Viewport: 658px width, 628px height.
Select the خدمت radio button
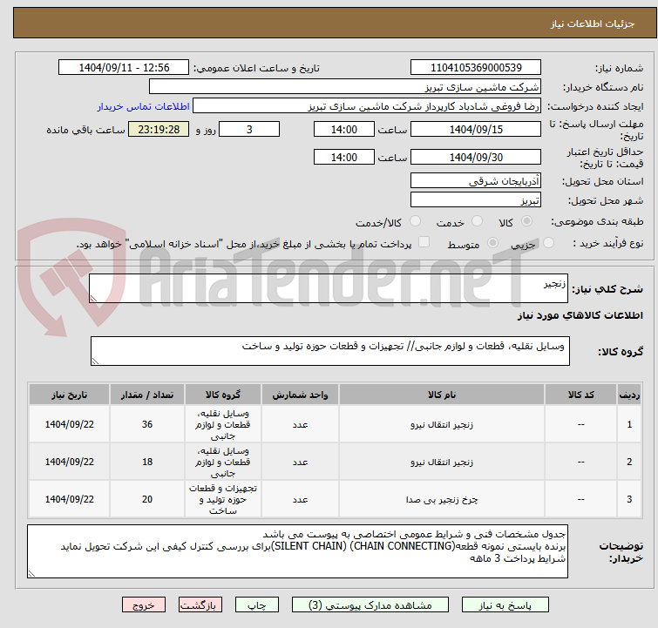(477, 221)
